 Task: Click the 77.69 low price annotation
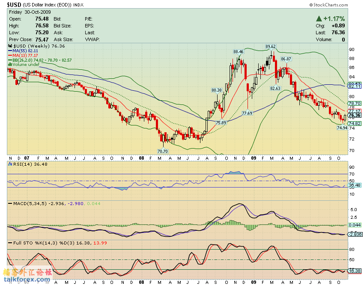[247, 113]
